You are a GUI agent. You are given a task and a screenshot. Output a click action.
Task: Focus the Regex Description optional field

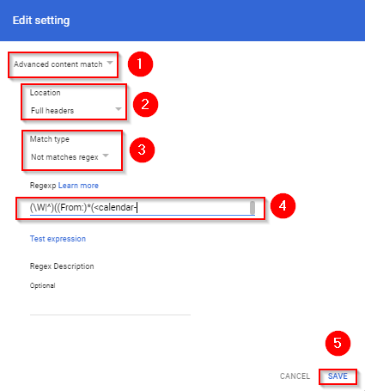pyautogui.click(x=110, y=307)
